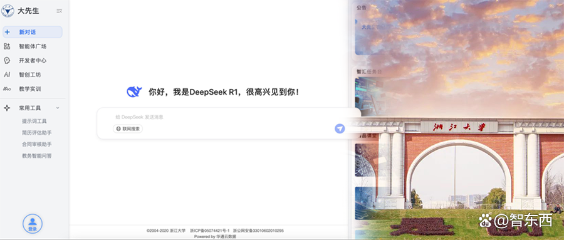564x240 pixels.
Task: Click Powered by 华通云数据 footer text
Action: pos(215,236)
